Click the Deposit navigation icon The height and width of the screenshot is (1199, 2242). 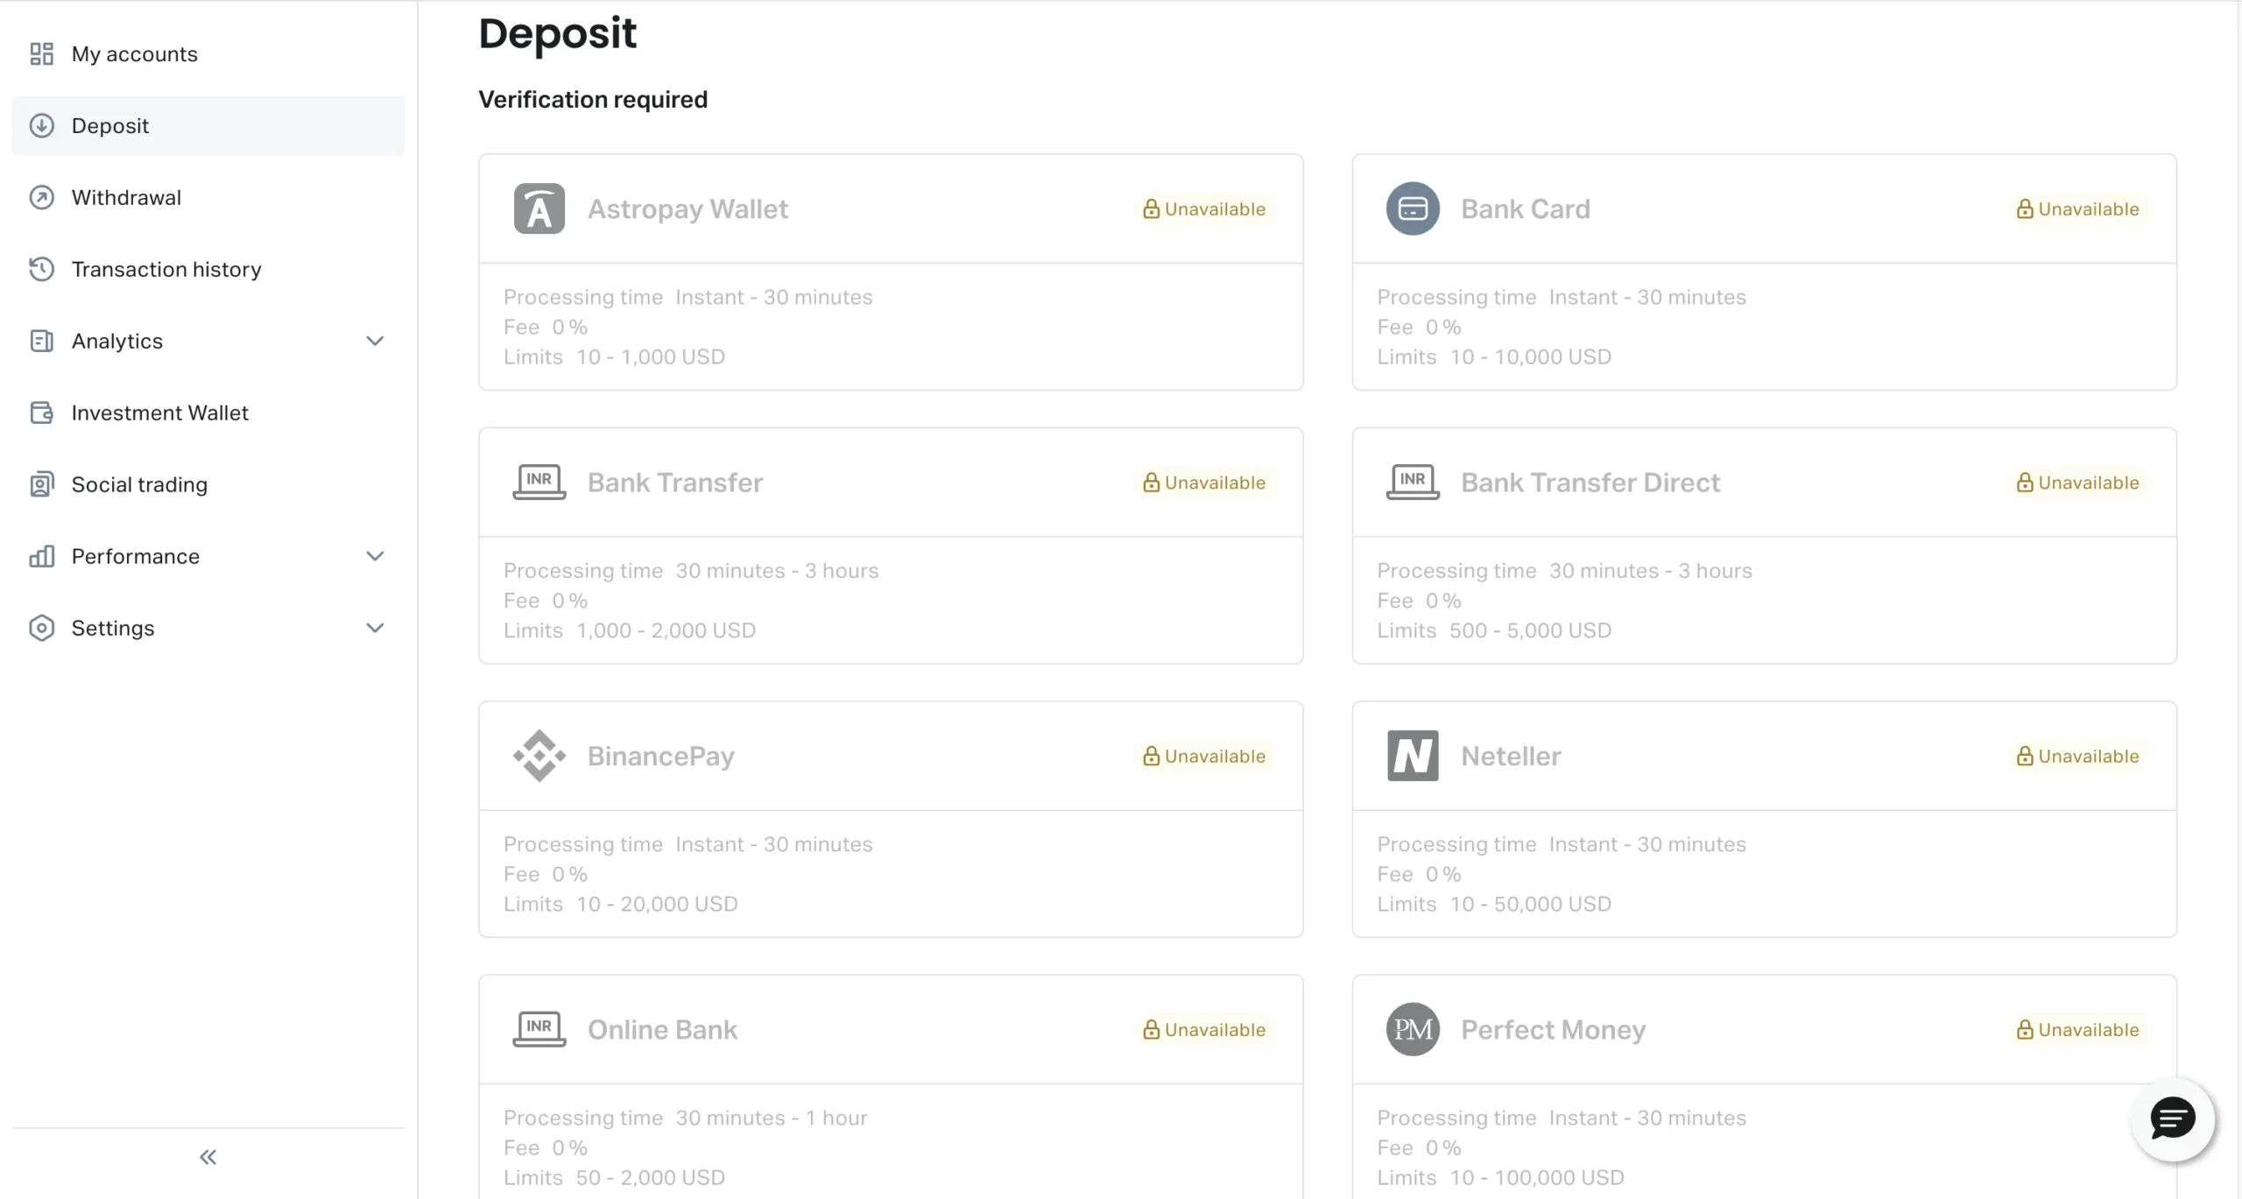tap(41, 124)
